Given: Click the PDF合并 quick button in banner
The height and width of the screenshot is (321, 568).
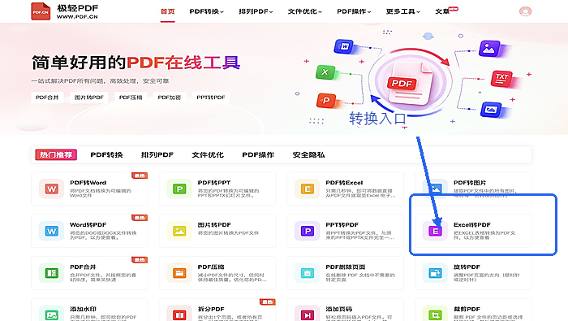Looking at the screenshot, I should coord(47,98).
